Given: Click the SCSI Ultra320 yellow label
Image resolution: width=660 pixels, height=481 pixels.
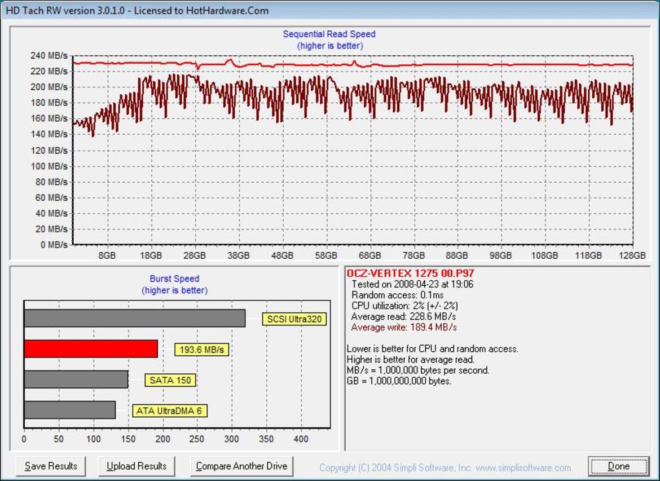Looking at the screenshot, I should pos(294,319).
